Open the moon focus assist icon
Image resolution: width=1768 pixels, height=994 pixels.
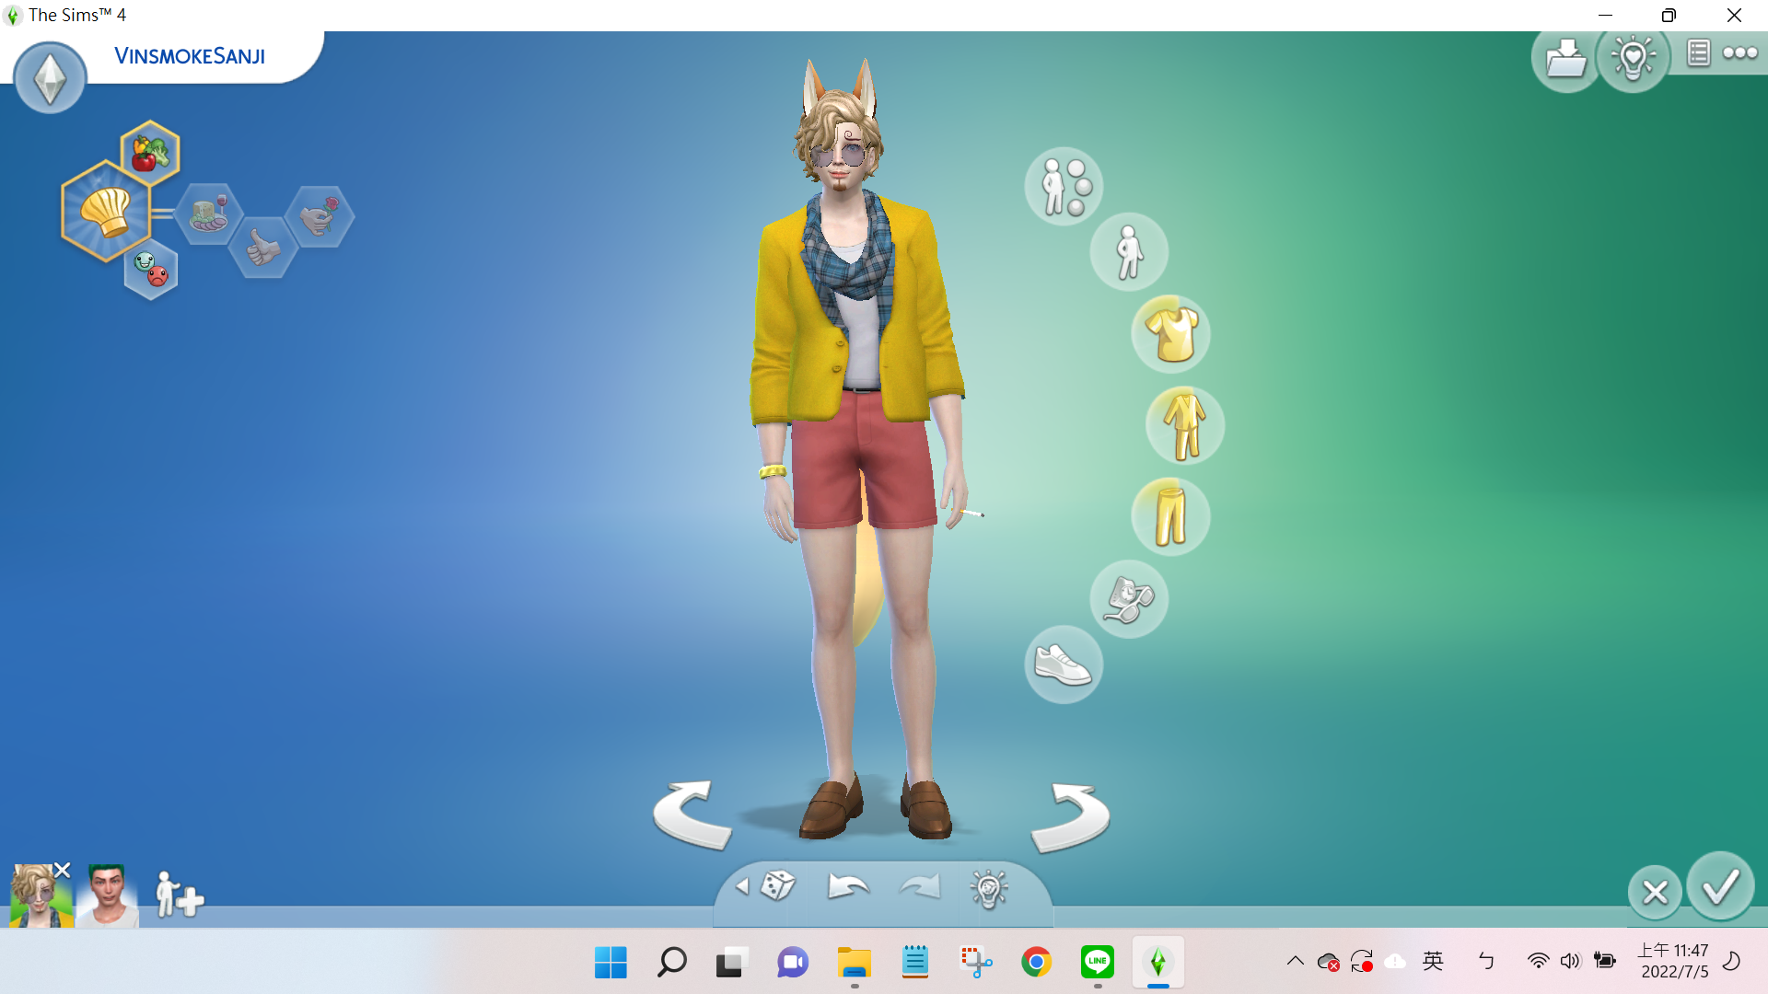pyautogui.click(x=1731, y=961)
